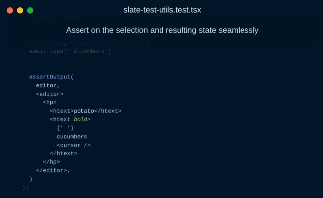Click the editor argument below assertOutput
The image size is (323, 198).
click(46, 85)
